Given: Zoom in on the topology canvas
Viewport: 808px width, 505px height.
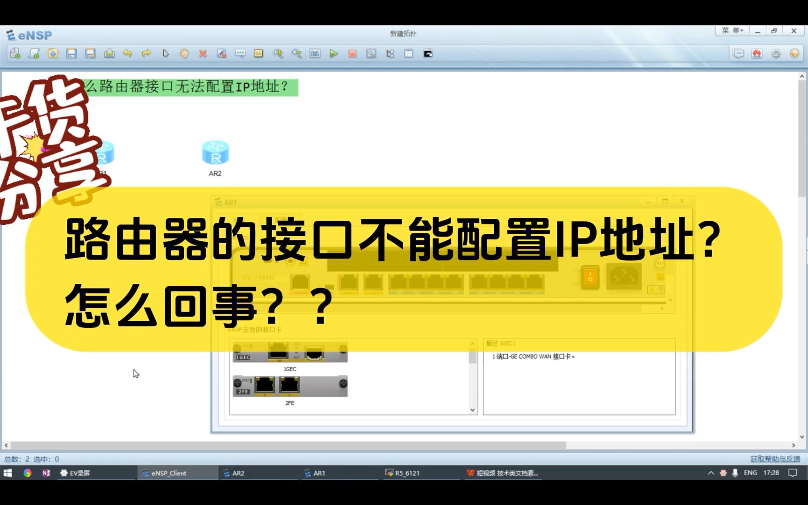Looking at the screenshot, I should [278, 54].
